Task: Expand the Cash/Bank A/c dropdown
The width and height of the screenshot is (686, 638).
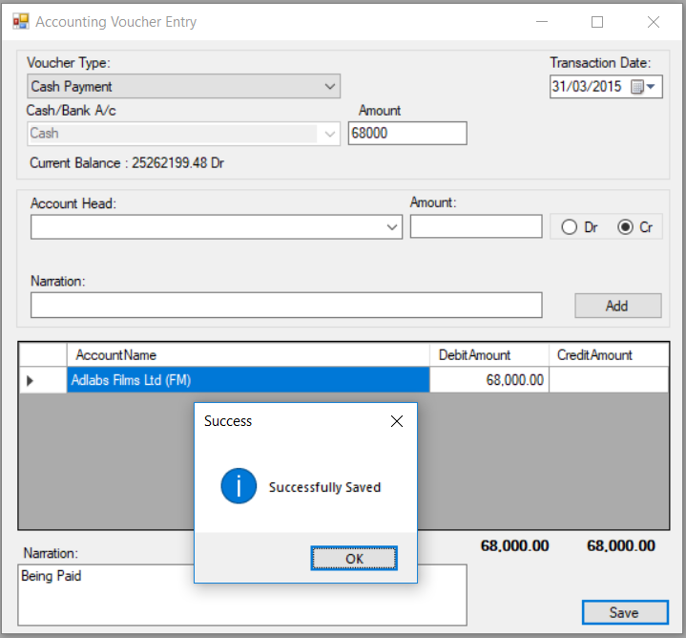Action: coord(330,134)
